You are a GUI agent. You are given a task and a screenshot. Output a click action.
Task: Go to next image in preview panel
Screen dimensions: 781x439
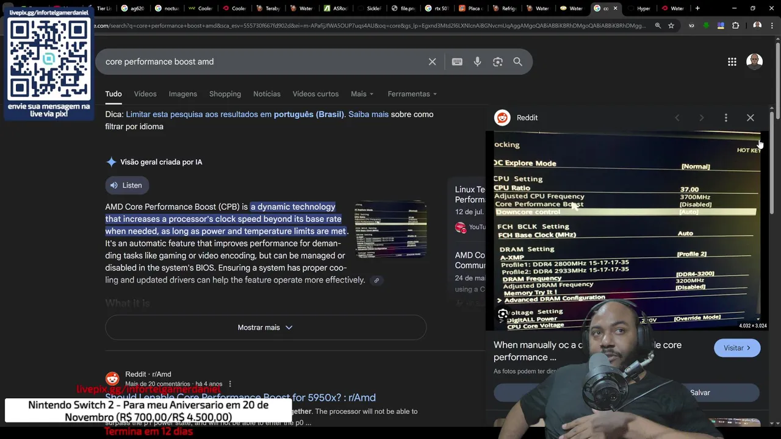(702, 118)
